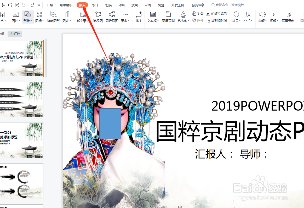This screenshot has height=208, width=304.
Task: Insert Attachment (附件)
Action: click(x=198, y=20)
